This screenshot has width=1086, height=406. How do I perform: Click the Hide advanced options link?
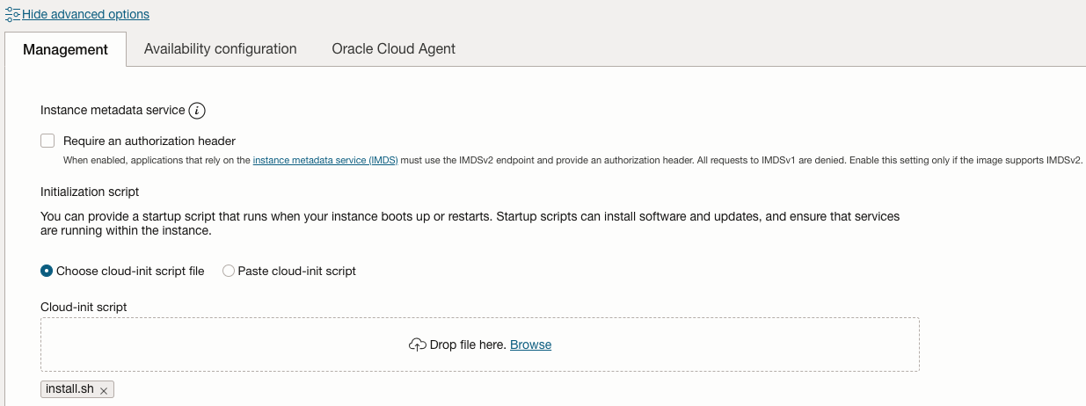[85, 14]
